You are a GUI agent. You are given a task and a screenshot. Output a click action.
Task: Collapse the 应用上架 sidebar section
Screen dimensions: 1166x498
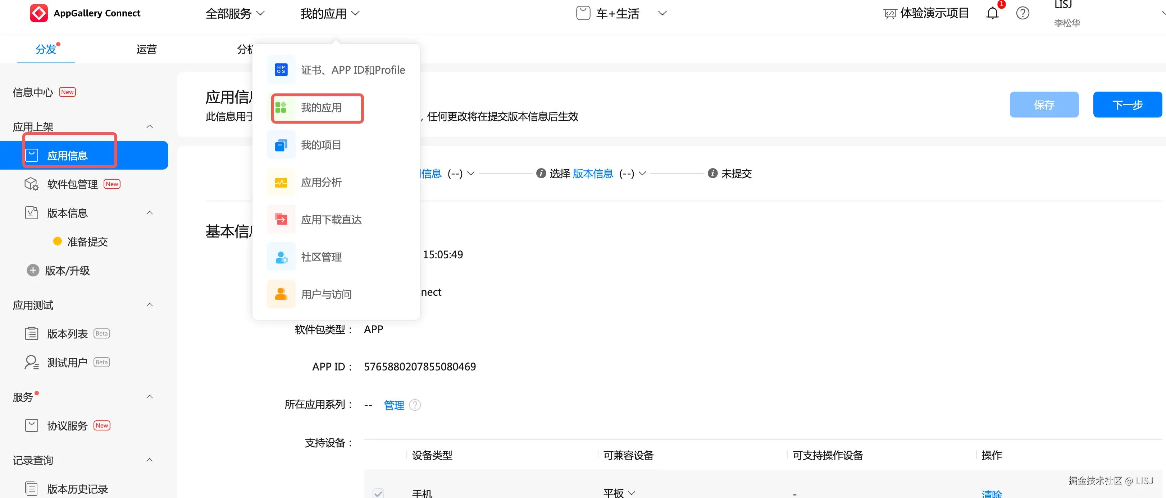pos(150,126)
